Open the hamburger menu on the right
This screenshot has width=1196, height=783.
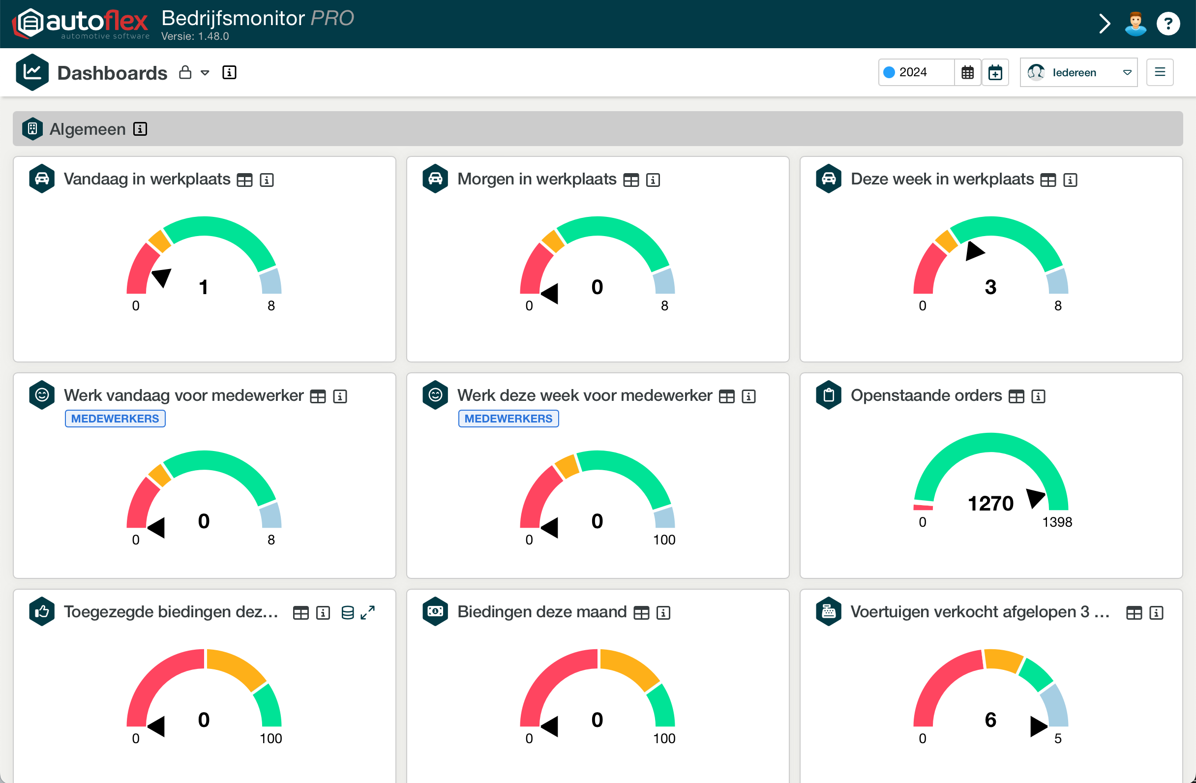coord(1160,72)
